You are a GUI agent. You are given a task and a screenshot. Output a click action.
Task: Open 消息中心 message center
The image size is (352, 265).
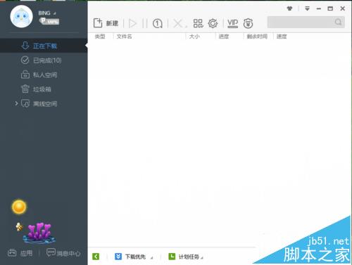tap(63, 253)
